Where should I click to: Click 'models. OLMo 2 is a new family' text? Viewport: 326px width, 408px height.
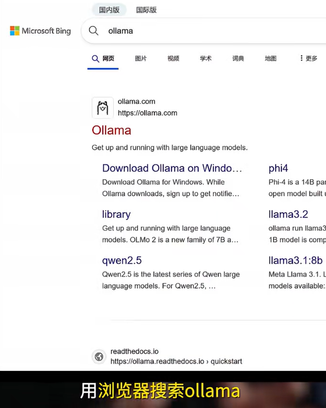coord(170,239)
